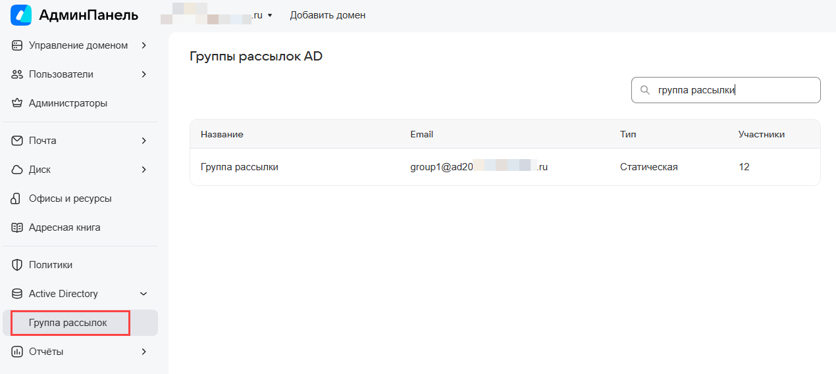Open the domain selector dropdown arrow
This screenshot has width=836, height=374.
[270, 15]
